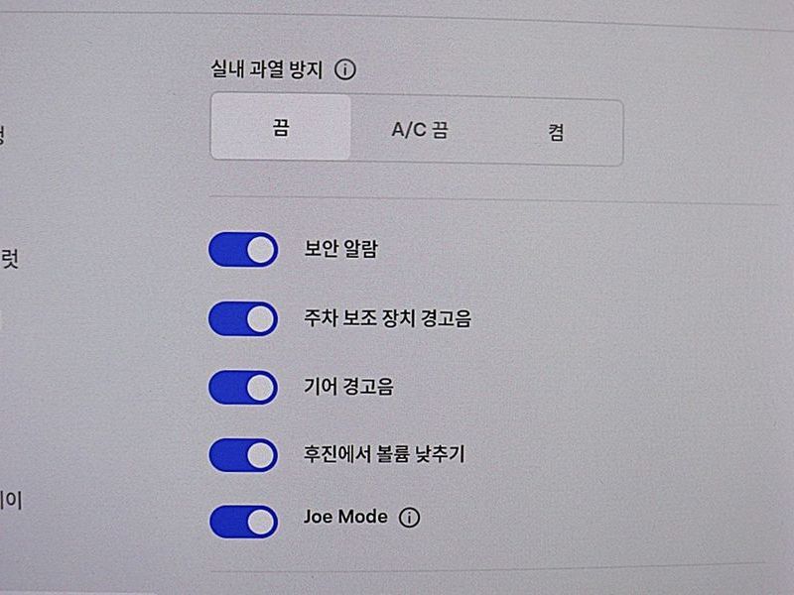Toggle the 보안 알람 switch
Screen dimensions: 794x595
pyautogui.click(x=243, y=250)
